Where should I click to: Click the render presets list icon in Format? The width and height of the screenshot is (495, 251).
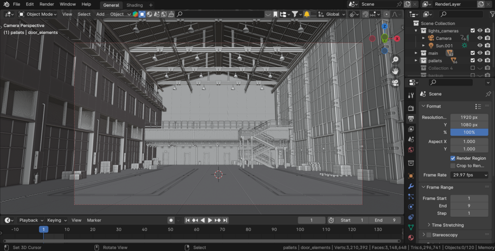478,107
